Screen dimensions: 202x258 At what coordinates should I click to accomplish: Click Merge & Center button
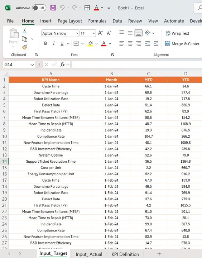pyautogui.click(x=182, y=44)
